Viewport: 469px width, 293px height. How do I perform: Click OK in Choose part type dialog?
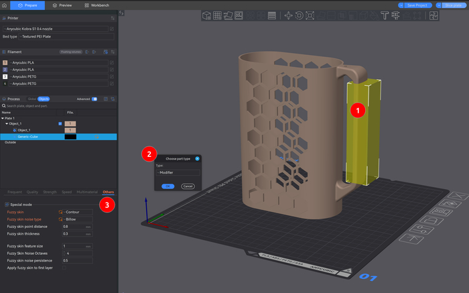[x=167, y=186]
